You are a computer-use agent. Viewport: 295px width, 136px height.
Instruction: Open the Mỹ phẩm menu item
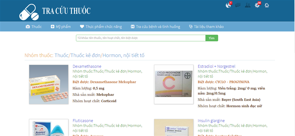pos(61,27)
